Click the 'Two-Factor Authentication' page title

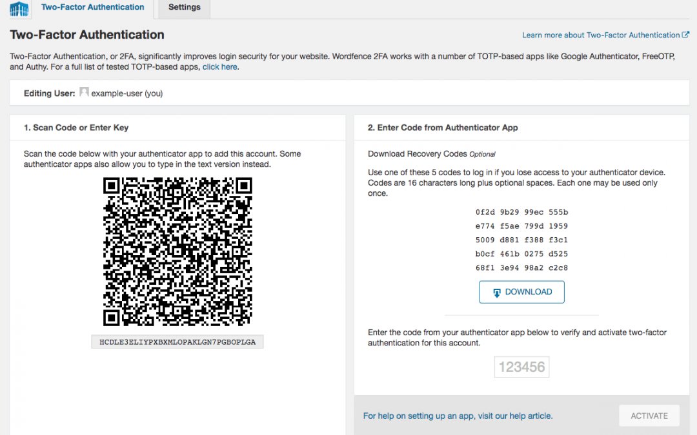click(87, 35)
